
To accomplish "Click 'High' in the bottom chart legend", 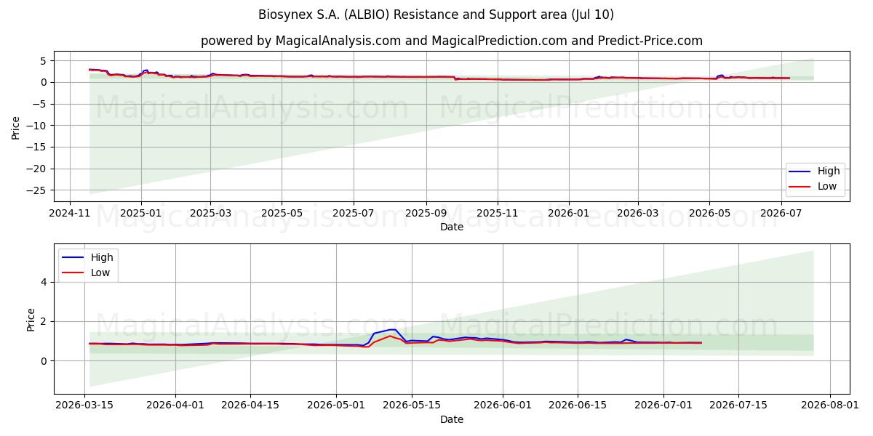I will [x=100, y=258].
